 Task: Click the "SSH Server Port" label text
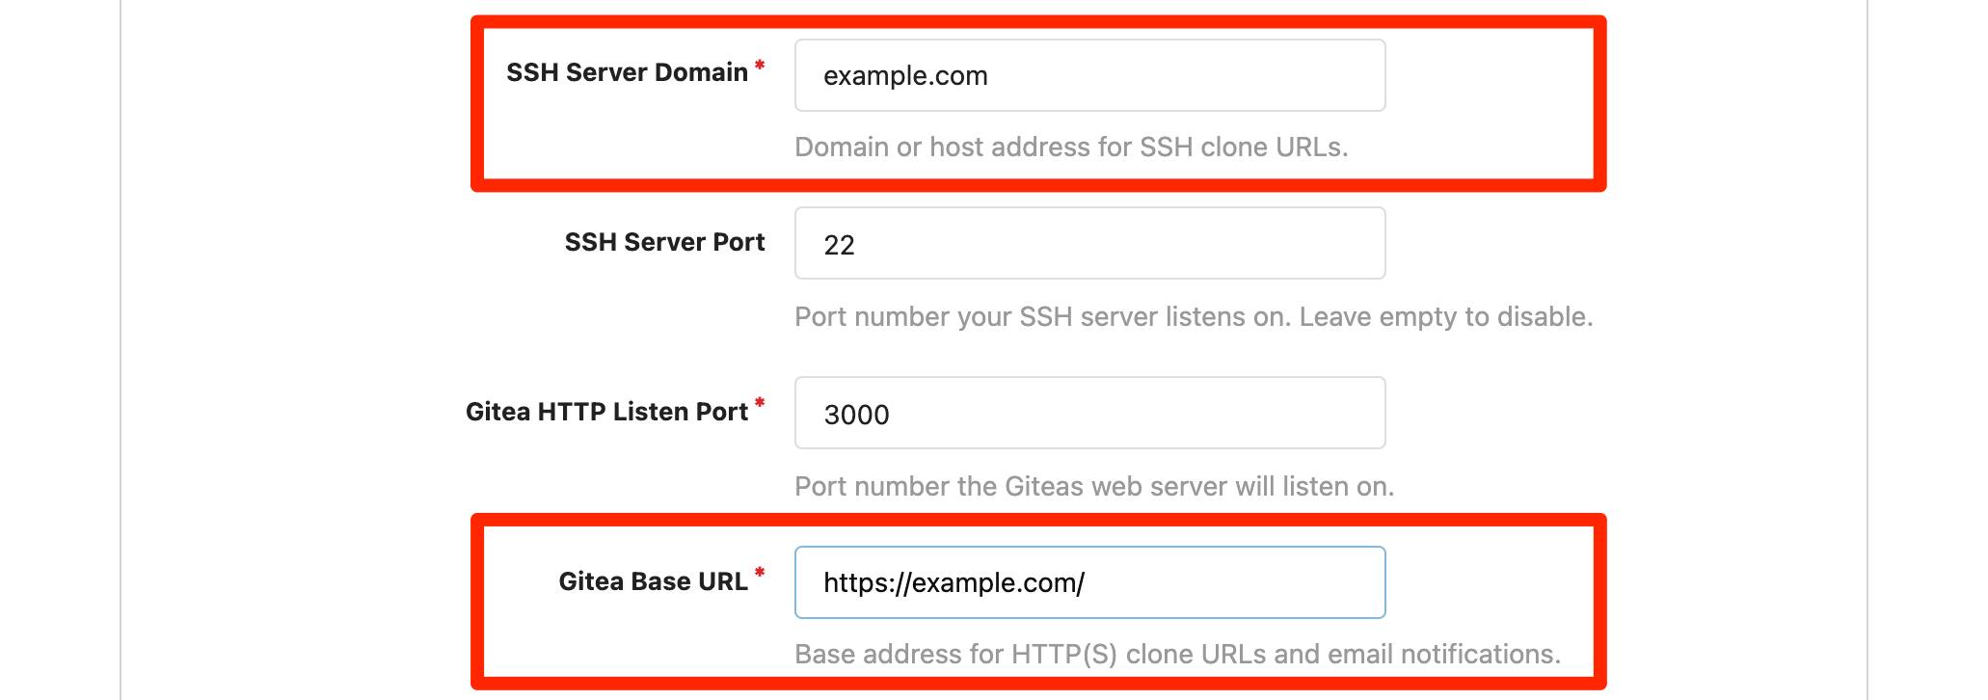(x=664, y=242)
